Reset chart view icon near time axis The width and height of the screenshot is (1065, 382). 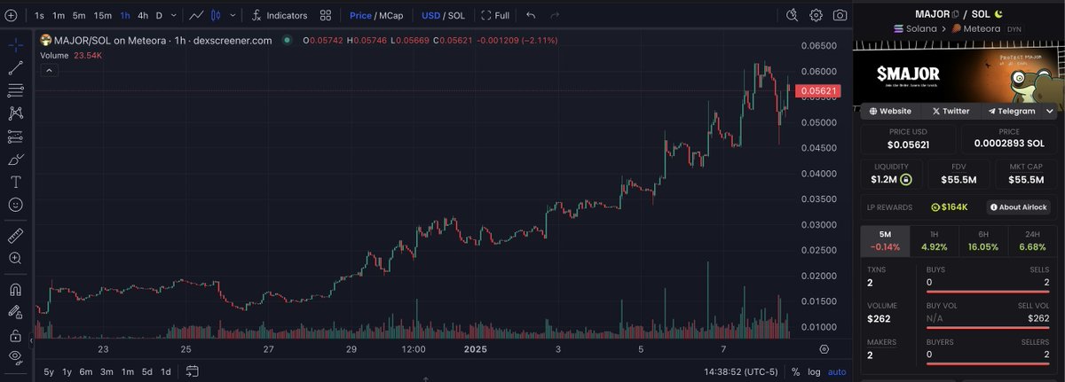824,349
